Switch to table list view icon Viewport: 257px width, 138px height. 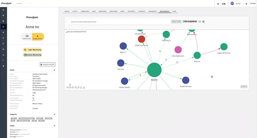[x=200, y=21]
